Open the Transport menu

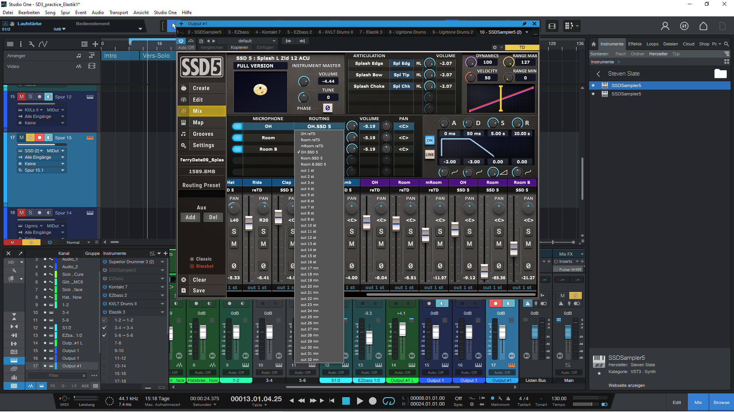pyautogui.click(x=119, y=13)
